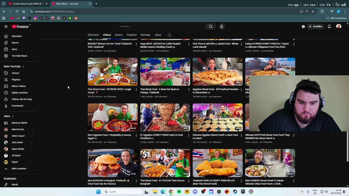Expand Mehr ansehen subscriptions list
349x196 pixels.
point(19,169)
